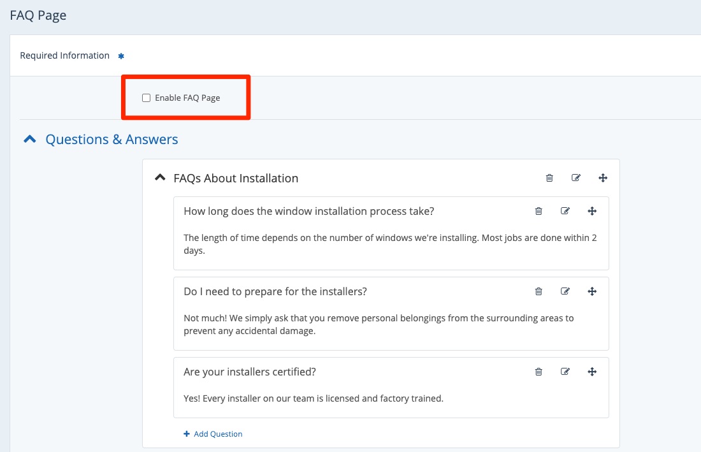
Task: Collapse the FAQs About Installation group
Action: coord(160,179)
